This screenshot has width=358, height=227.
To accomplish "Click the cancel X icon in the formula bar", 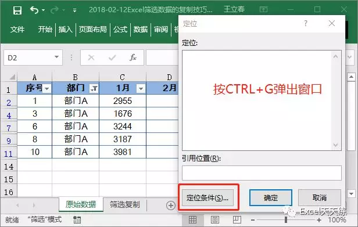I will tap(91, 57).
